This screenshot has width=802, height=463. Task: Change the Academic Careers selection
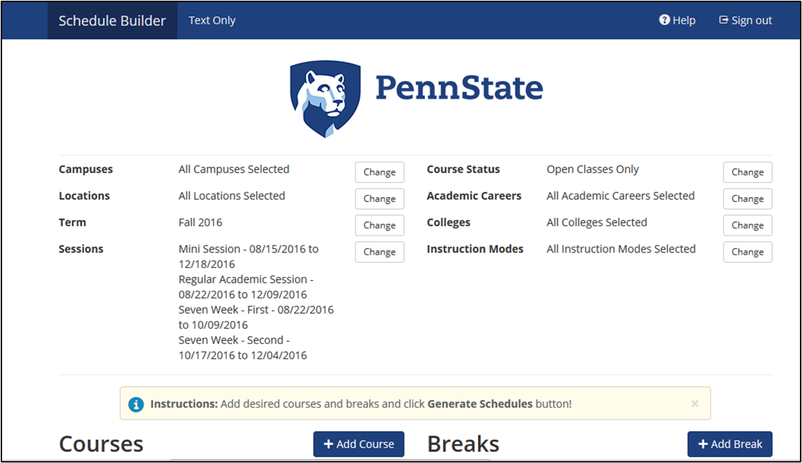(x=747, y=199)
